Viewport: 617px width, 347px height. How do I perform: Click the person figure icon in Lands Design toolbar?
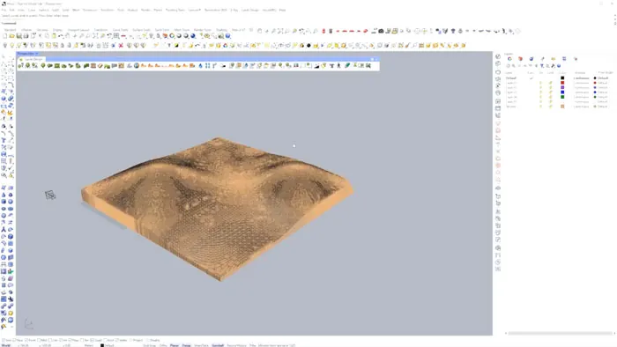pyautogui.click(x=338, y=66)
